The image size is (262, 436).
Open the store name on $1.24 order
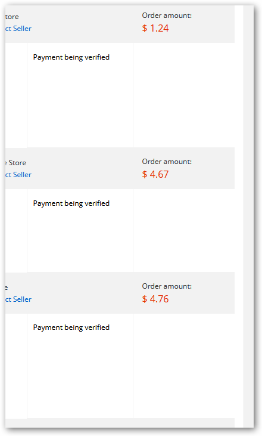tap(12, 17)
